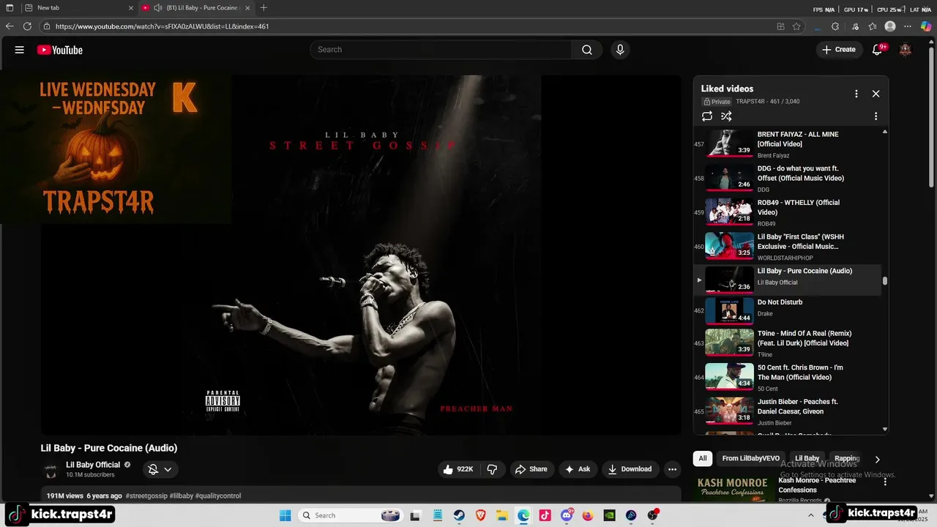The image size is (937, 527).
Task: Play 50 Cent - I'm The Man
Action: click(x=787, y=377)
